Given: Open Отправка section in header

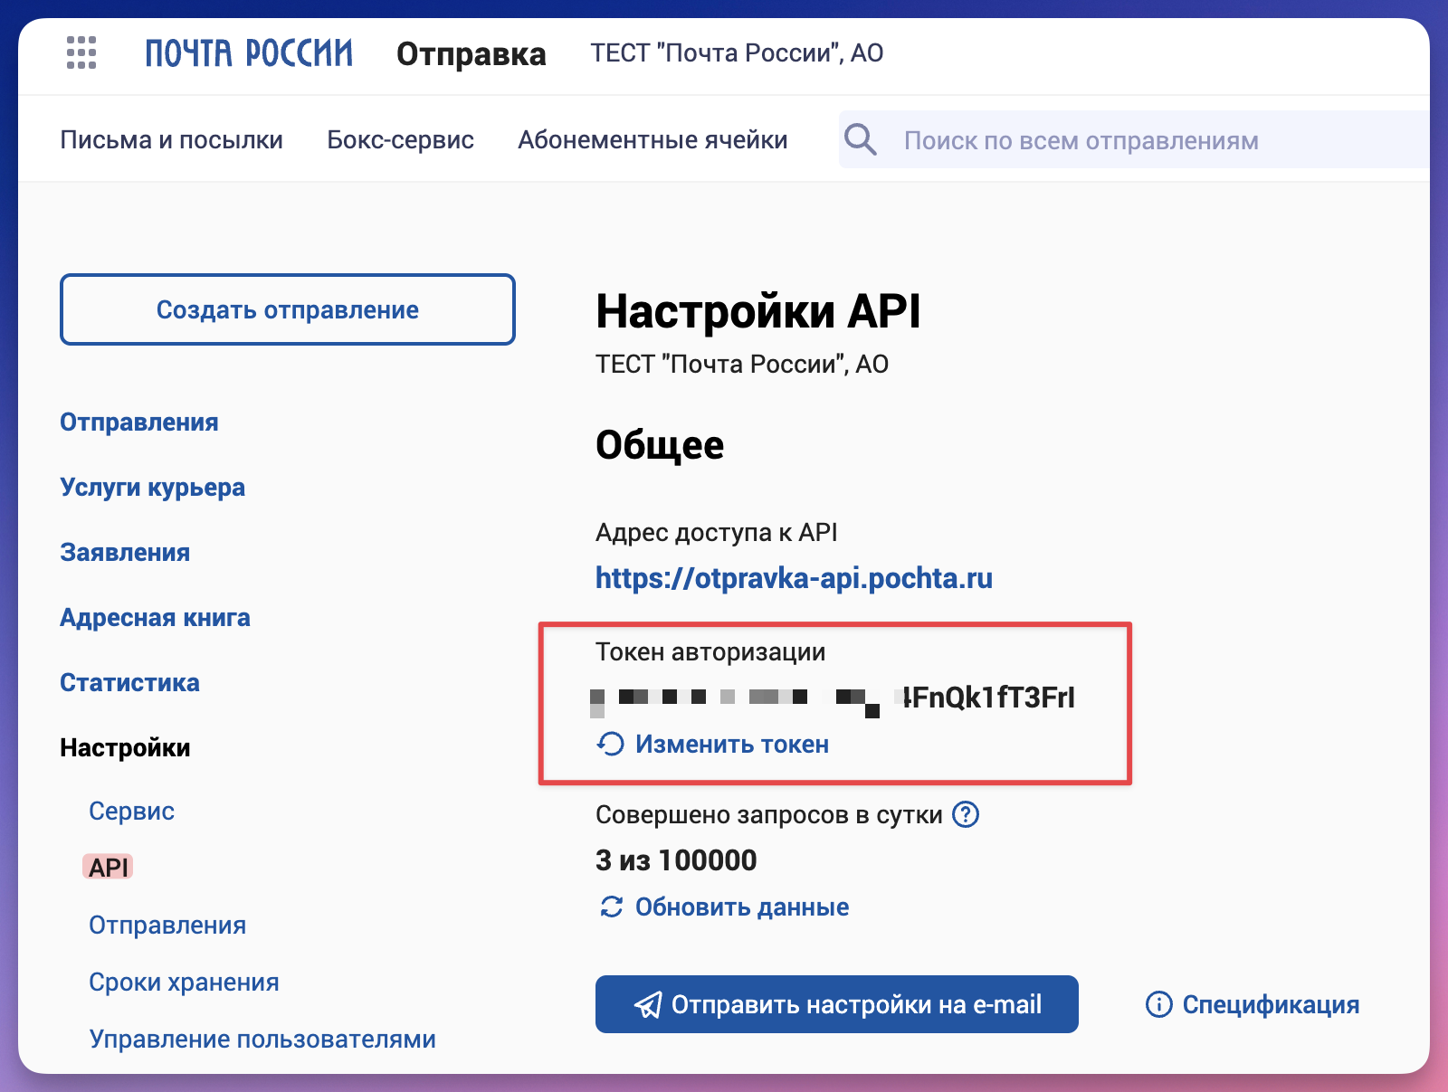Looking at the screenshot, I should (472, 54).
